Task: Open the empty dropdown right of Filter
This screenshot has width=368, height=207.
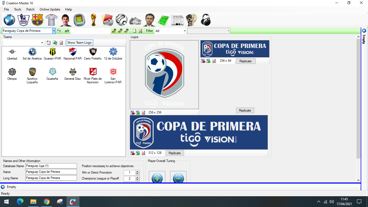Action: point(228,31)
